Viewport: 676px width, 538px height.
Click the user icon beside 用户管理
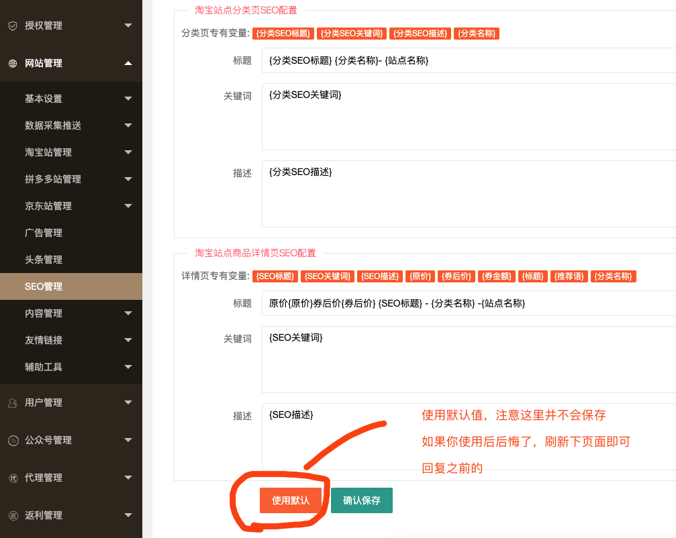coord(12,403)
